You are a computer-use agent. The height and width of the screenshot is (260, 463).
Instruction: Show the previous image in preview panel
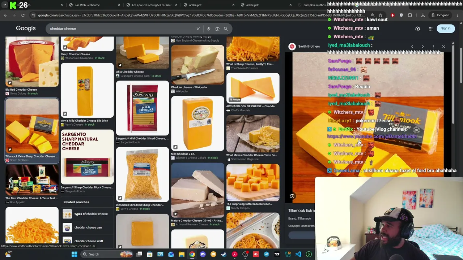point(412,47)
